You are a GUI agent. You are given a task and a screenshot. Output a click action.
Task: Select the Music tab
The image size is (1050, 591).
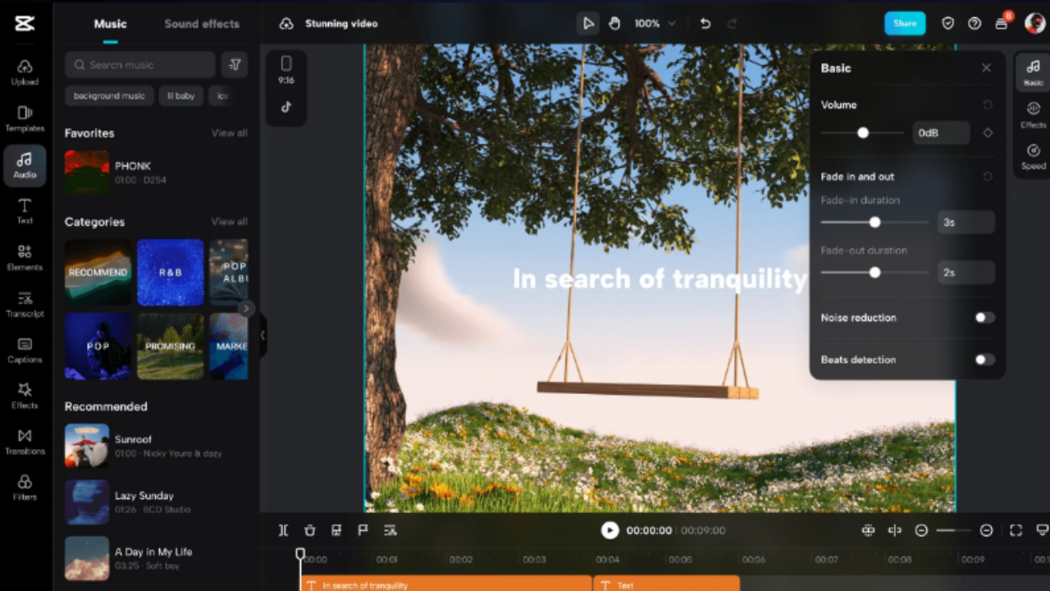[x=110, y=24]
